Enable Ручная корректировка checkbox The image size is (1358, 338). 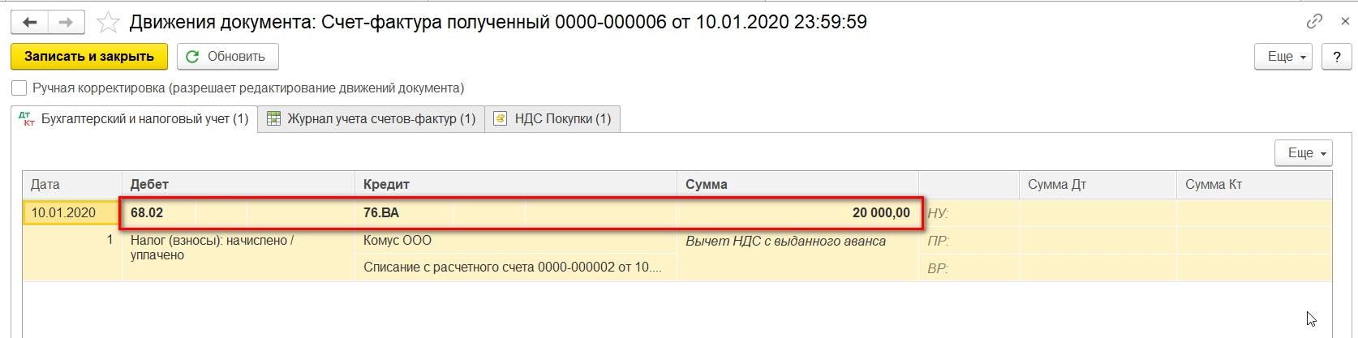click(19, 88)
